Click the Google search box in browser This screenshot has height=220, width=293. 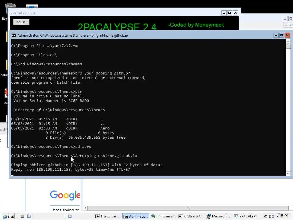[65, 209]
